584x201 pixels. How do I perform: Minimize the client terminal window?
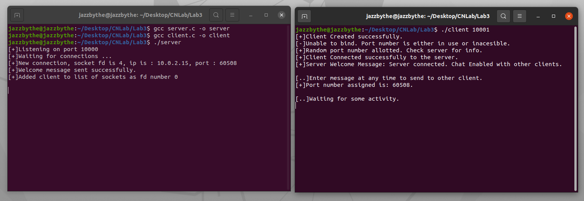[538, 16]
